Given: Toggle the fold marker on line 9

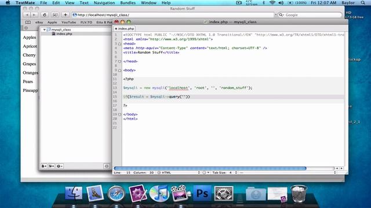Looking at the screenshot, I should click(x=120, y=70).
